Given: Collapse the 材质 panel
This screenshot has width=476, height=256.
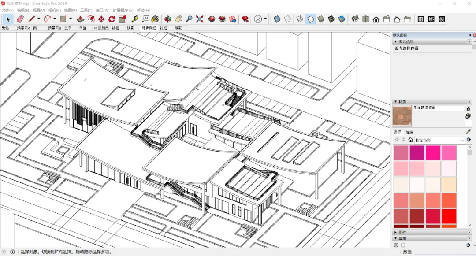Looking at the screenshot, I should point(395,102).
